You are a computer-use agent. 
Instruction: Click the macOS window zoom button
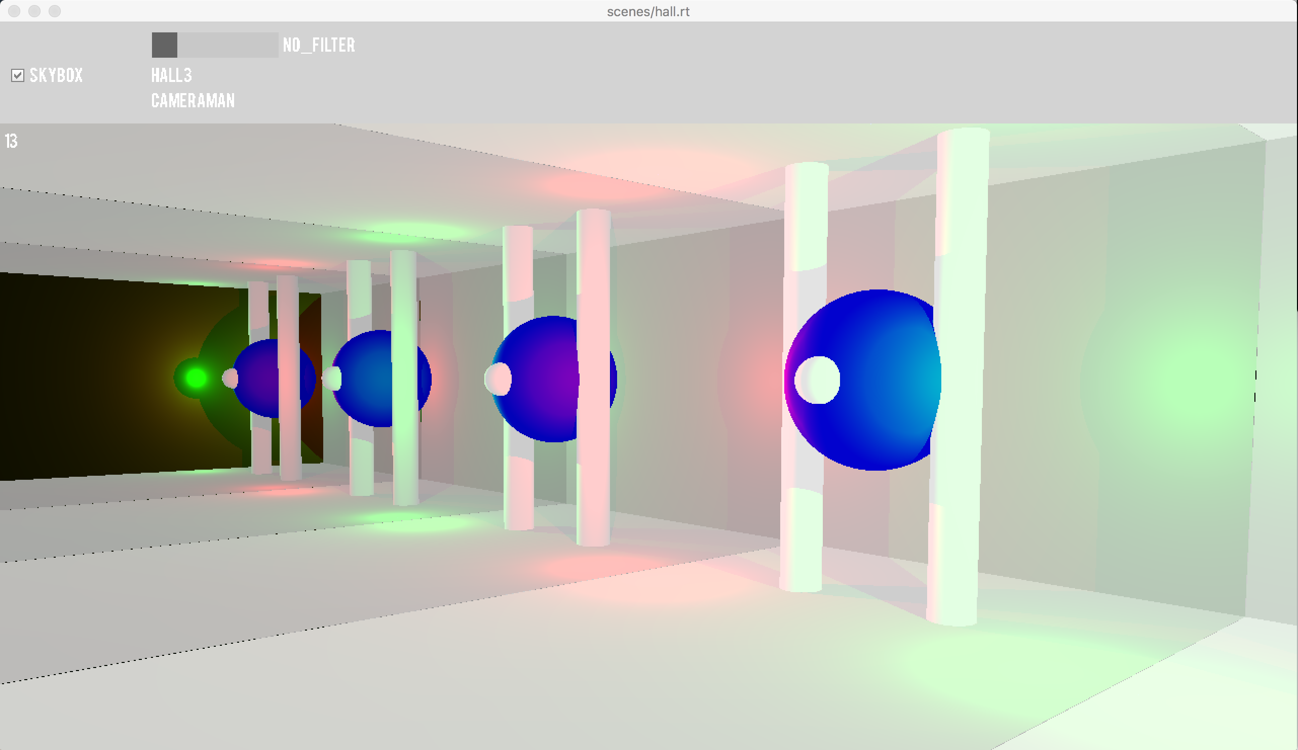point(55,11)
